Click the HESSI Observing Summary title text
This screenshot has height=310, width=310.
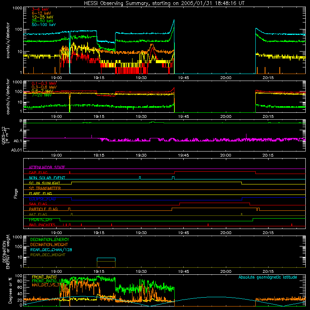point(164,3)
